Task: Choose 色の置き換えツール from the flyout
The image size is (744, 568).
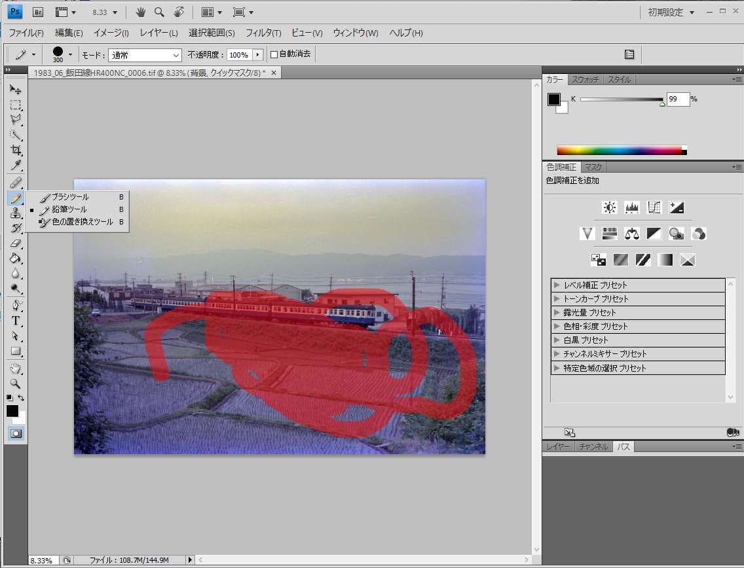Action: point(82,222)
